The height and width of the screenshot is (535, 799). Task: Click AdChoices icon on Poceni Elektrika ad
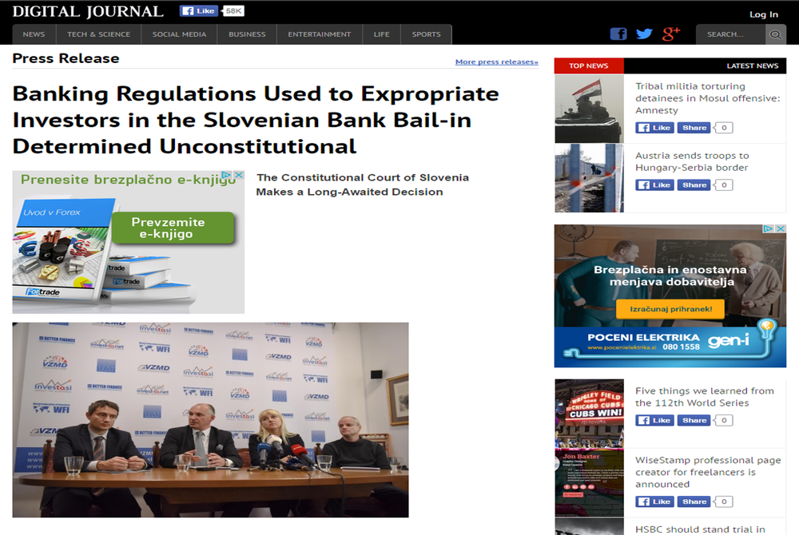coord(768,228)
